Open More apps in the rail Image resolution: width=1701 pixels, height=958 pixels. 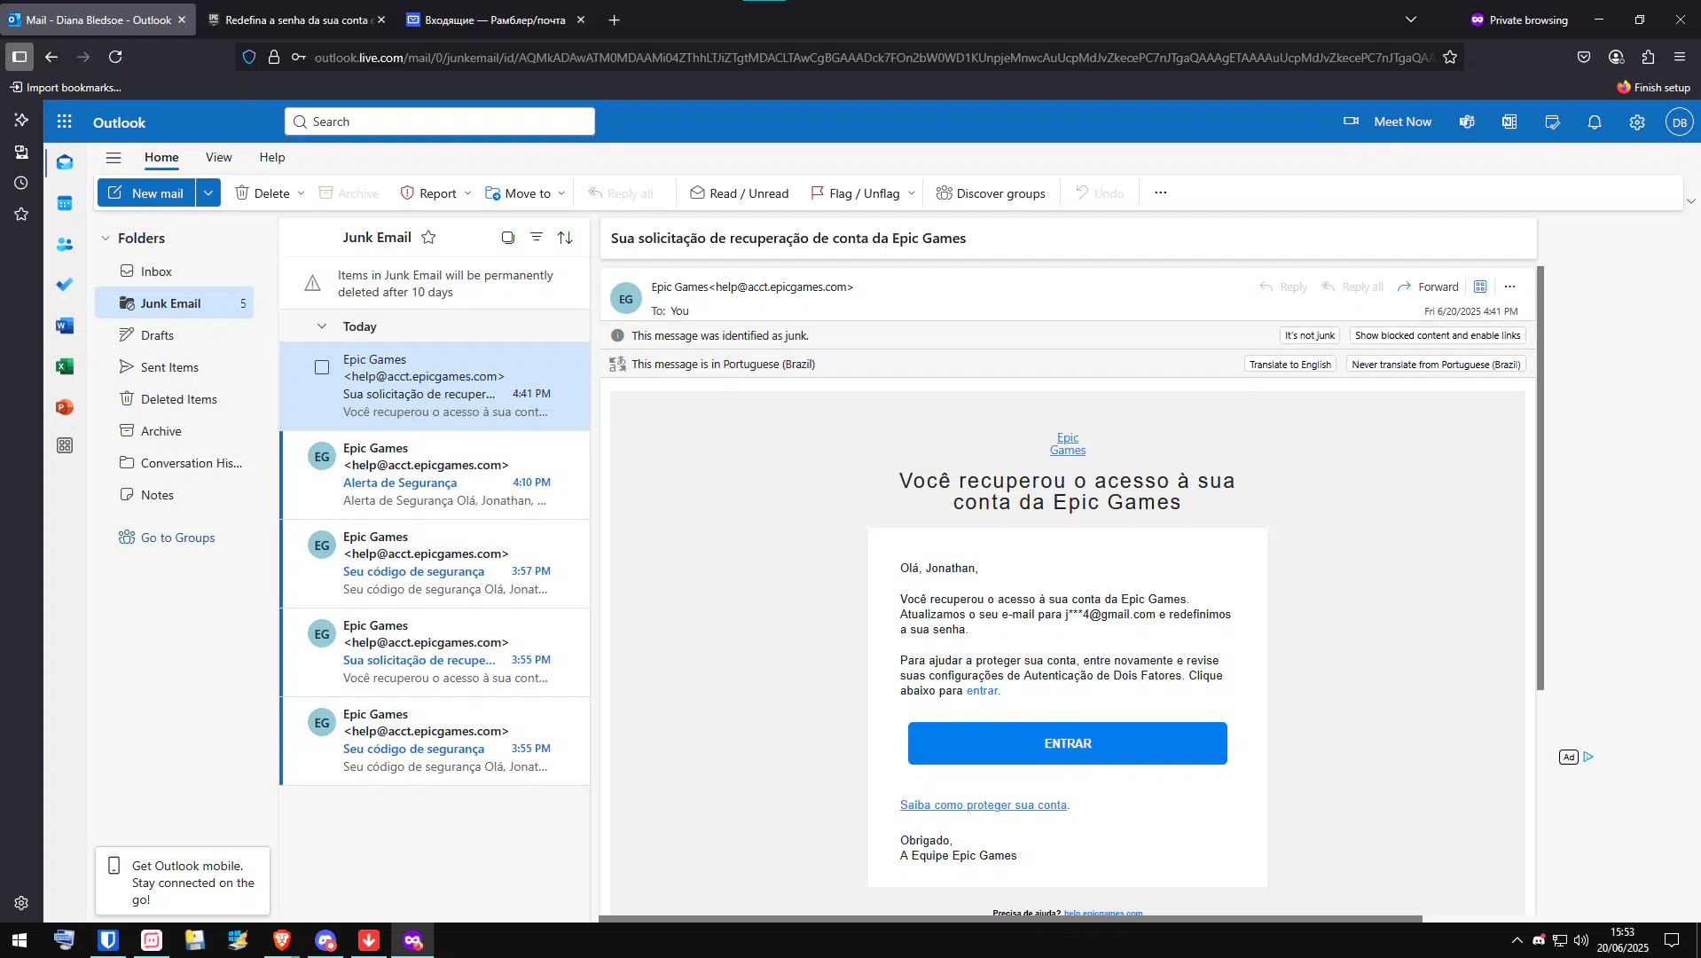point(65,445)
